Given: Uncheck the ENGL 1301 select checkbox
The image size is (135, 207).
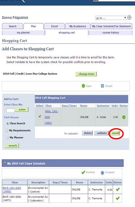Looking at the screenshot, I should point(40,117).
